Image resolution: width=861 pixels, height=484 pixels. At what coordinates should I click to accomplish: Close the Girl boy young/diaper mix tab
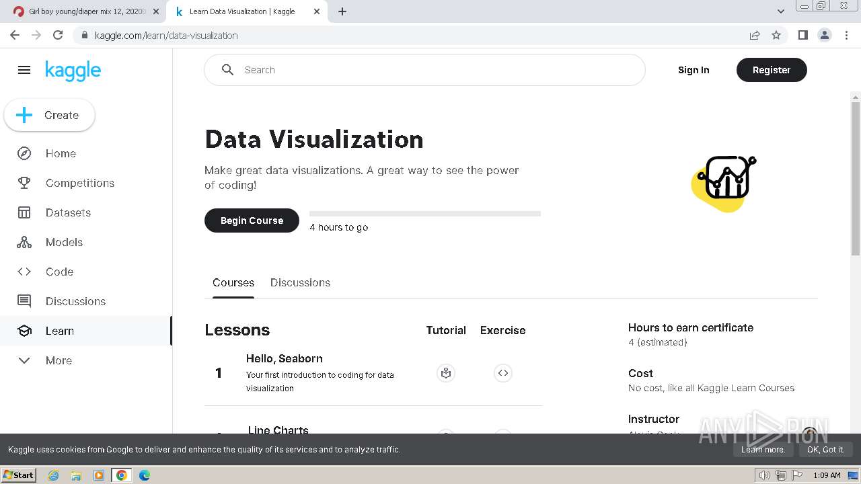pyautogui.click(x=156, y=11)
